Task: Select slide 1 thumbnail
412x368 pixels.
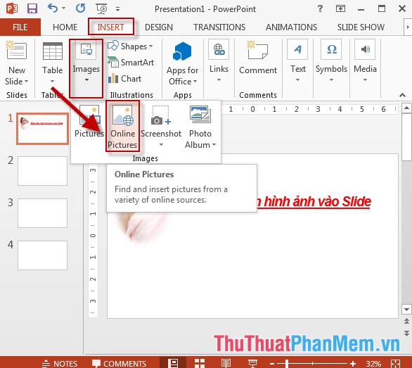Action: [43, 129]
